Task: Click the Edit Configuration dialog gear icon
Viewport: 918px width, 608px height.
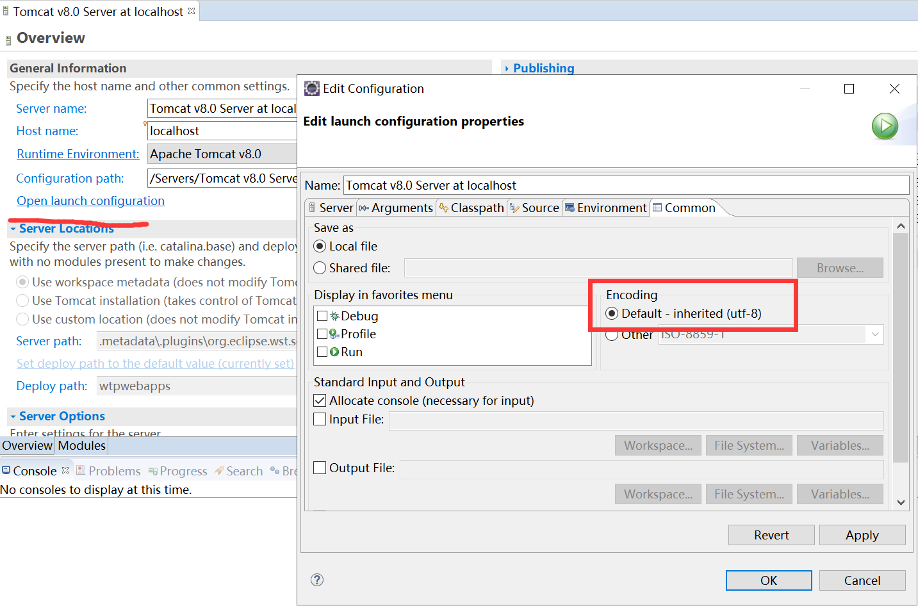Action: click(312, 88)
